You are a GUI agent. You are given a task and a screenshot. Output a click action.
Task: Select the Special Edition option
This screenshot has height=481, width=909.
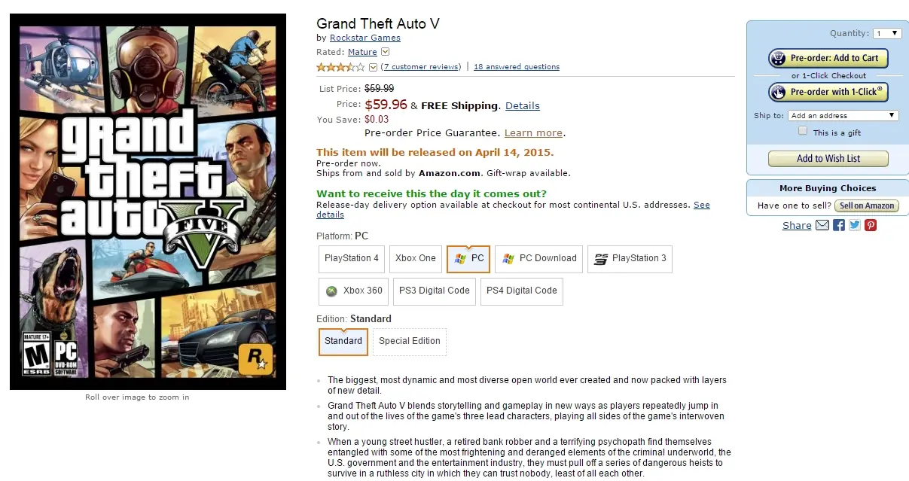(x=409, y=341)
